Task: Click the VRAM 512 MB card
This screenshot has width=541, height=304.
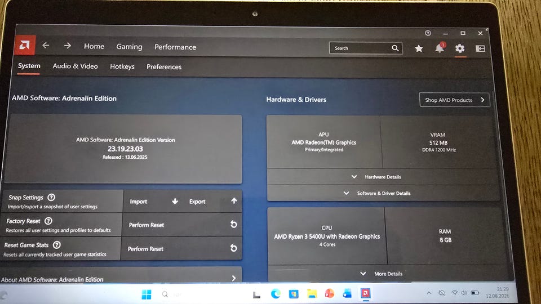Action: 438,142
